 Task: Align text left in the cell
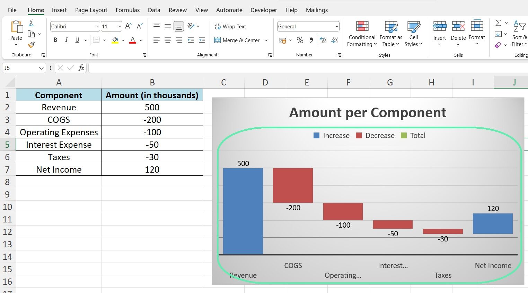(x=157, y=40)
